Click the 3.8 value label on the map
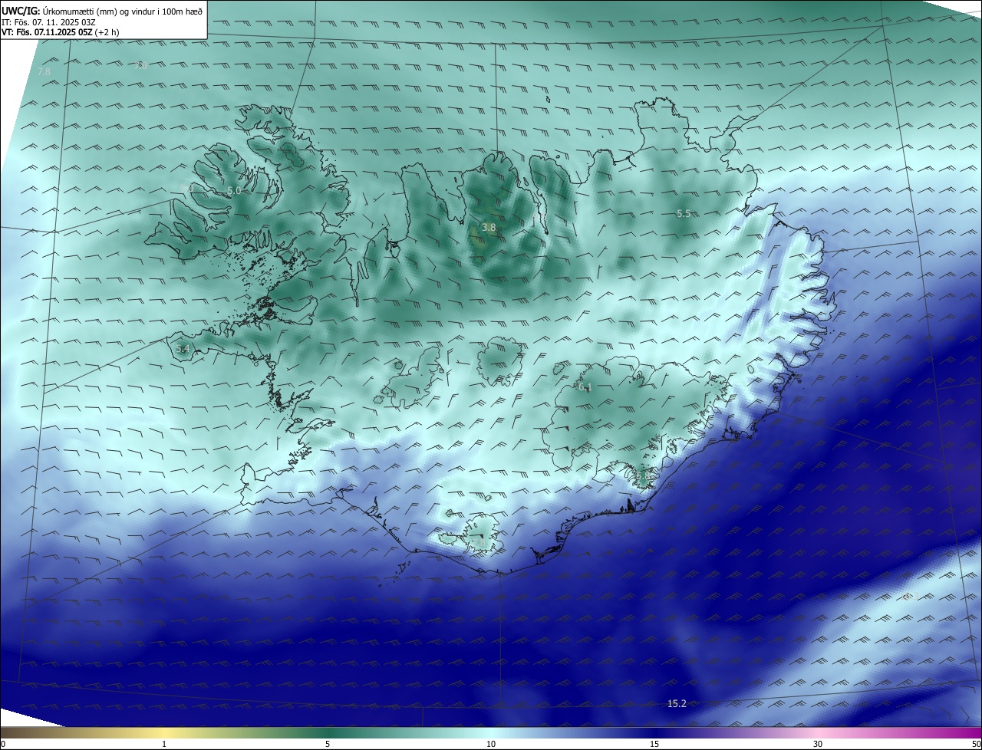Viewport: 982px width, 750px height. [489, 228]
